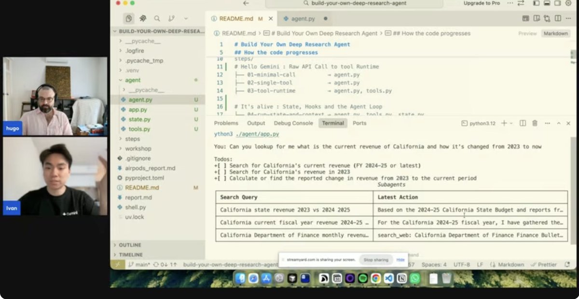Switch to the Ports panel tab
Viewport: 579px width, 299px height.
[x=359, y=123]
